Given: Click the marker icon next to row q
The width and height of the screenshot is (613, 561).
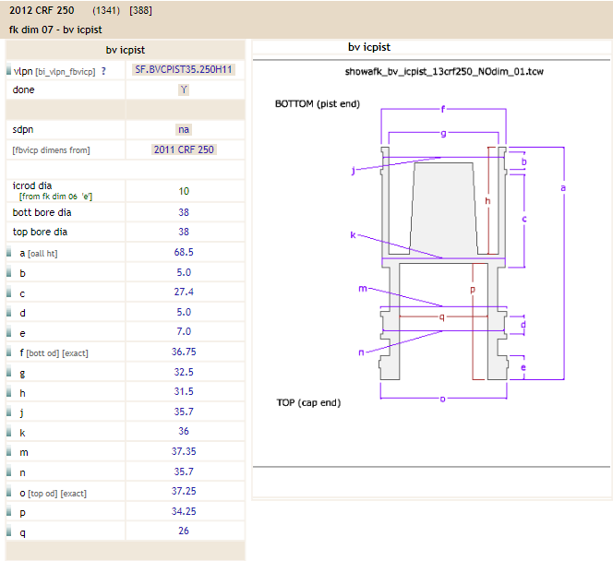Looking at the screenshot, I should [x=9, y=532].
